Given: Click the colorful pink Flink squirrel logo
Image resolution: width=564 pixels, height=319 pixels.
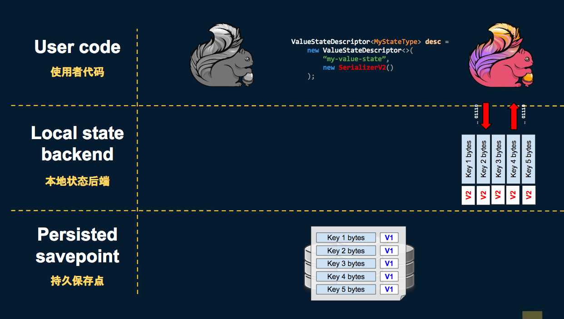Looking at the screenshot, I should pyautogui.click(x=501, y=55).
